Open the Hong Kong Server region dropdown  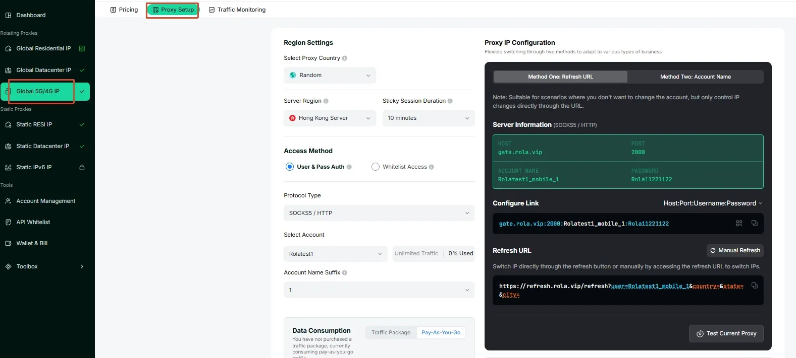[x=330, y=118]
